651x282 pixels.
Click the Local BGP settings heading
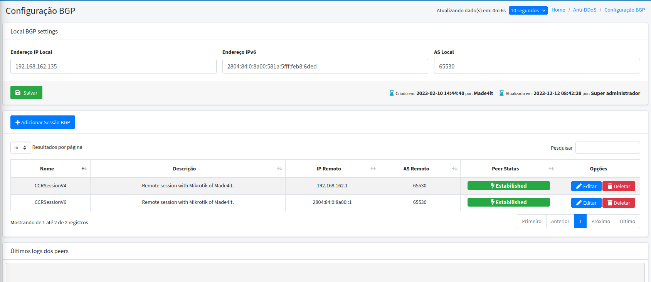[34, 32]
